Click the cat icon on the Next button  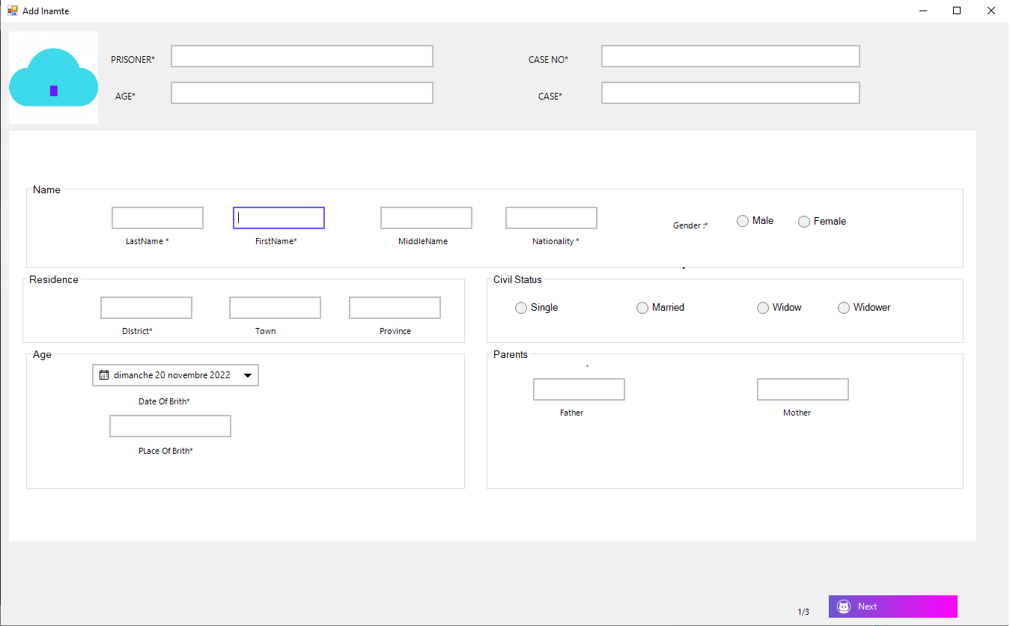(x=845, y=607)
